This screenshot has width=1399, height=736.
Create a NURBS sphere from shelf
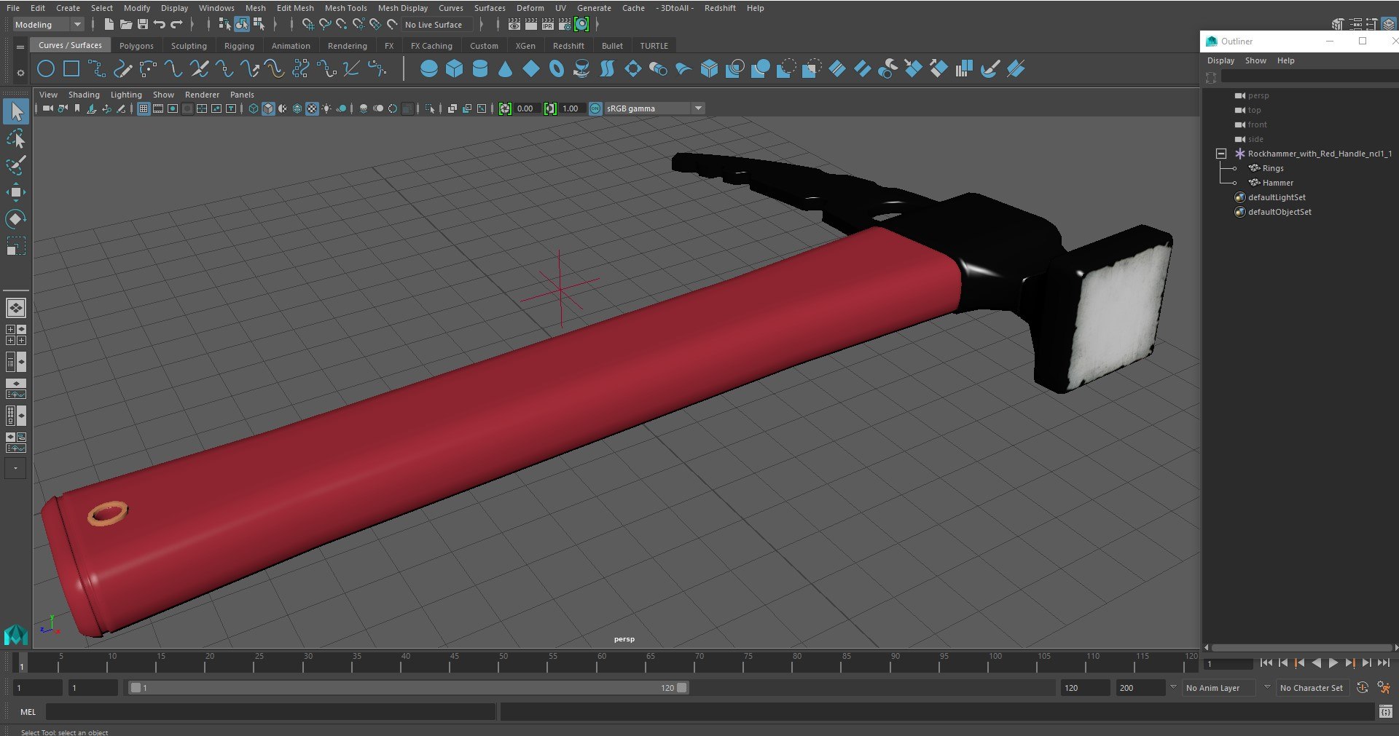coord(429,69)
